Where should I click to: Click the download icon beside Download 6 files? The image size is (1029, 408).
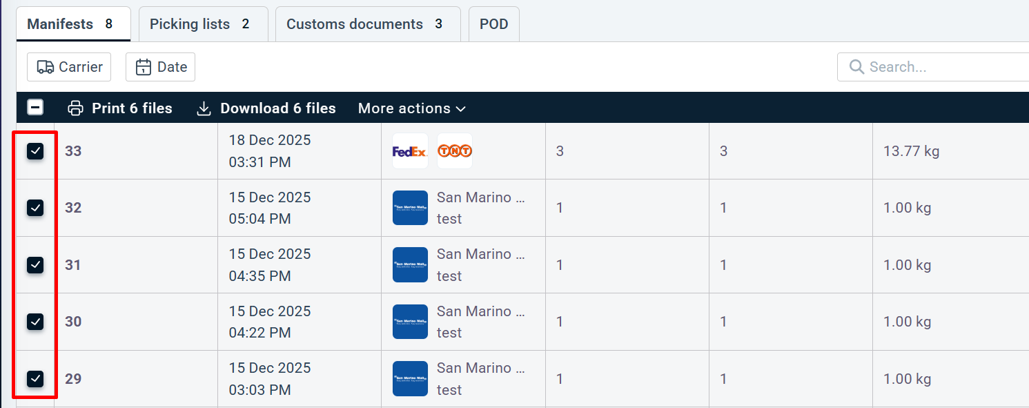click(204, 108)
